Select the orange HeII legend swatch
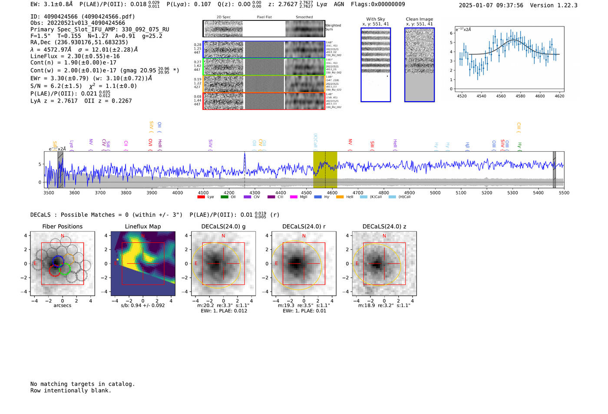Viewport: 608px width, 414px height. click(340, 197)
